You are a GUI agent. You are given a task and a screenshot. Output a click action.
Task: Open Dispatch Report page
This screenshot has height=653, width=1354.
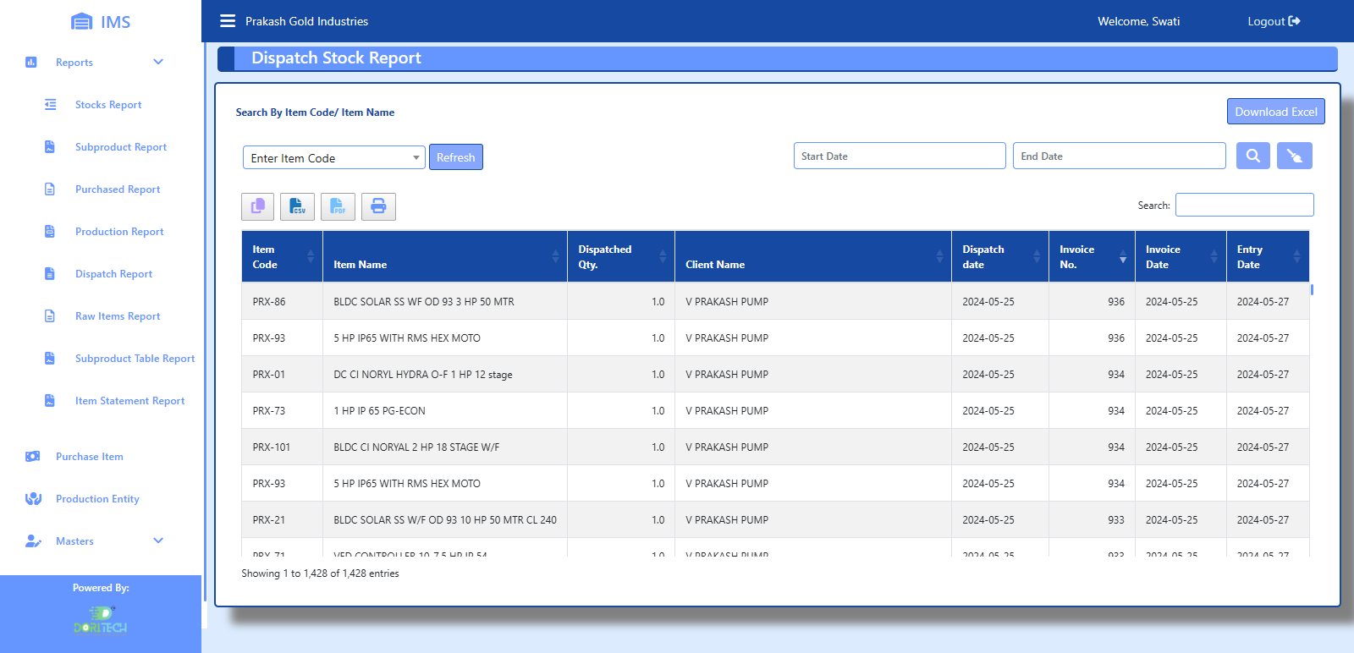click(x=113, y=274)
